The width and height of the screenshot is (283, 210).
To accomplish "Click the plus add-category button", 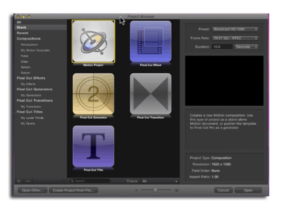I will click(19, 181).
